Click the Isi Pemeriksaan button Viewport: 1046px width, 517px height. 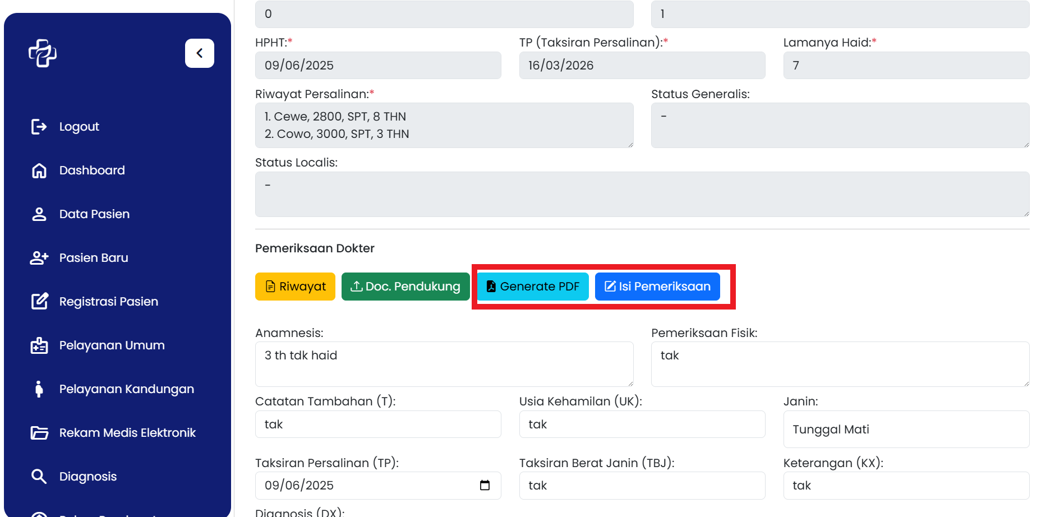point(657,287)
